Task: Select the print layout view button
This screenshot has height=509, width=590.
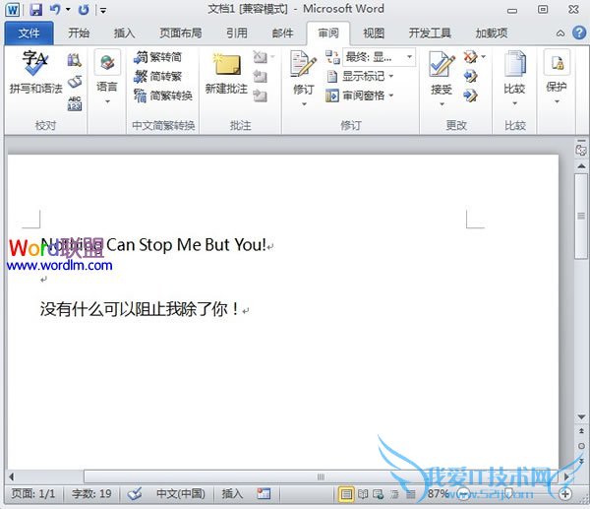Action: point(346,494)
